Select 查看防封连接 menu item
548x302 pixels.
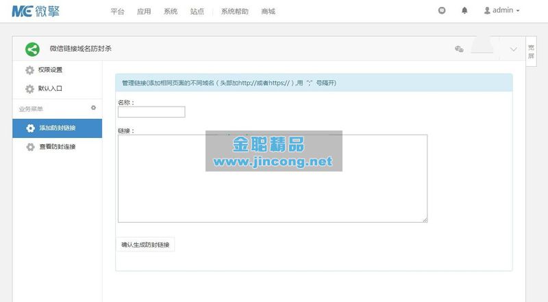pyautogui.click(x=58, y=147)
